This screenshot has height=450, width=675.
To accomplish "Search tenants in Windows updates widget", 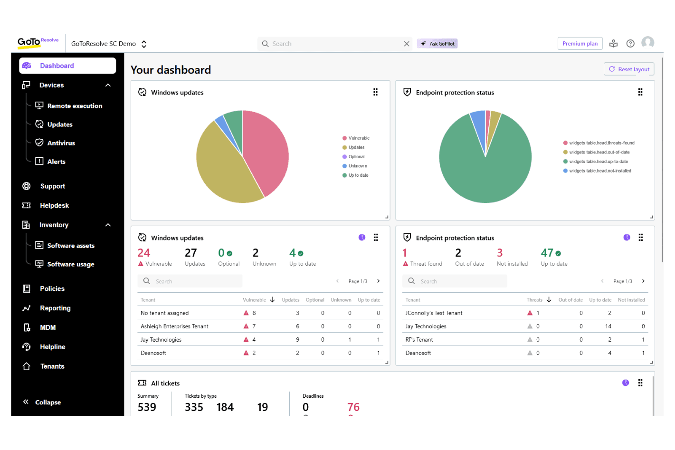I will pyautogui.click(x=190, y=281).
